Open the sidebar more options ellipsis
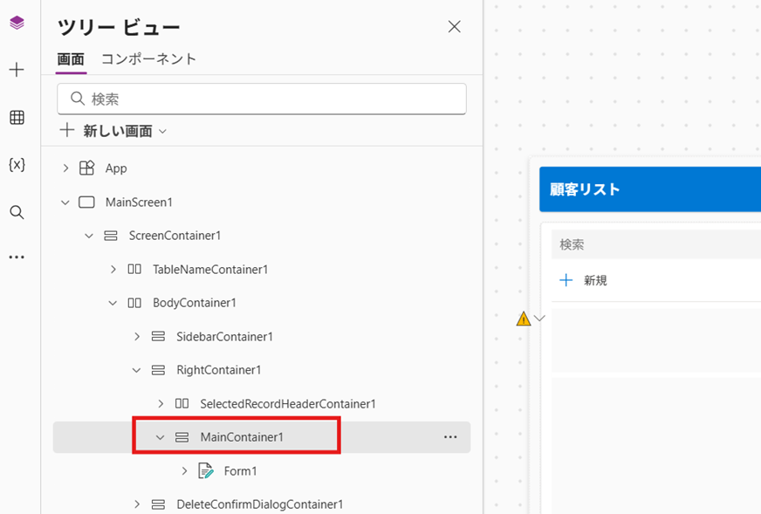 pos(17,257)
